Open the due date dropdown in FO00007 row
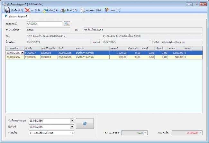209x143 pixels. [23, 53]
